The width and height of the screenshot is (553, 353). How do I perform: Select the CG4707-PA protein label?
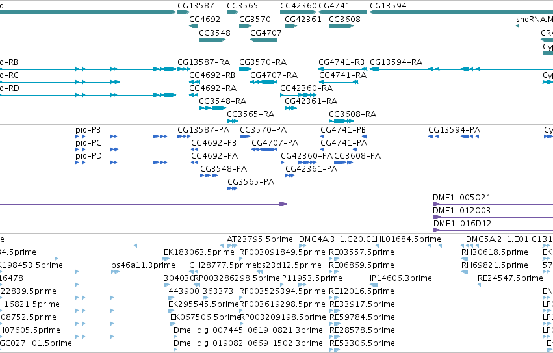point(275,143)
